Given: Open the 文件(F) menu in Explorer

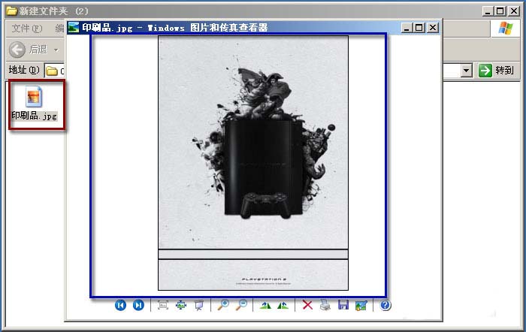Looking at the screenshot, I should (27, 29).
